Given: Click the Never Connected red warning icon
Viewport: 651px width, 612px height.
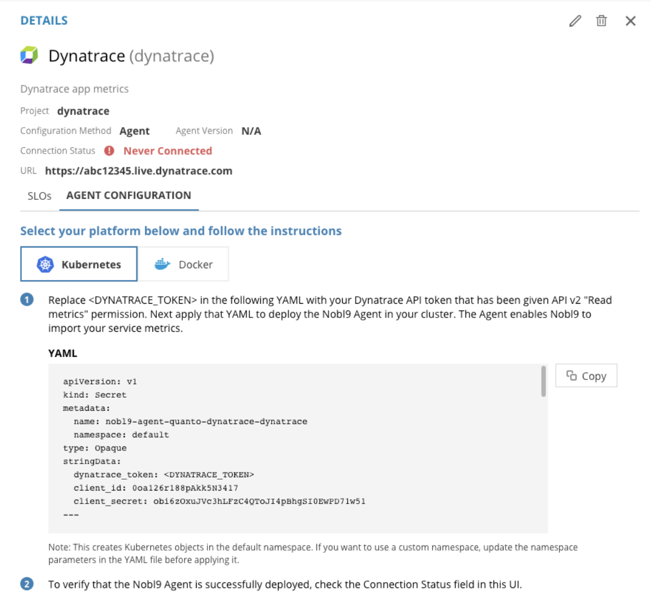Looking at the screenshot, I should pyautogui.click(x=109, y=151).
